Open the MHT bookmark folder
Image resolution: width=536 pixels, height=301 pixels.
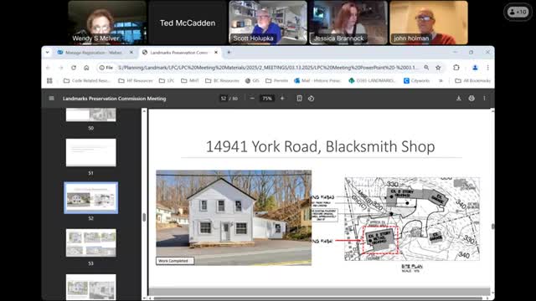[x=190, y=80]
